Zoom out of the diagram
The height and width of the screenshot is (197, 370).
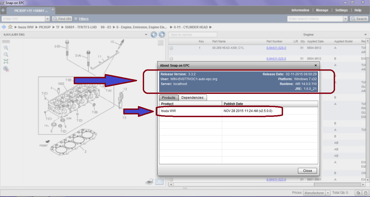[x=6, y=54]
